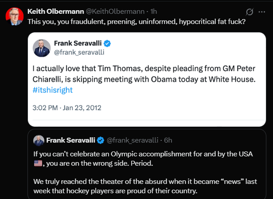Click the Grok icon on Olbermann's post

(250, 12)
